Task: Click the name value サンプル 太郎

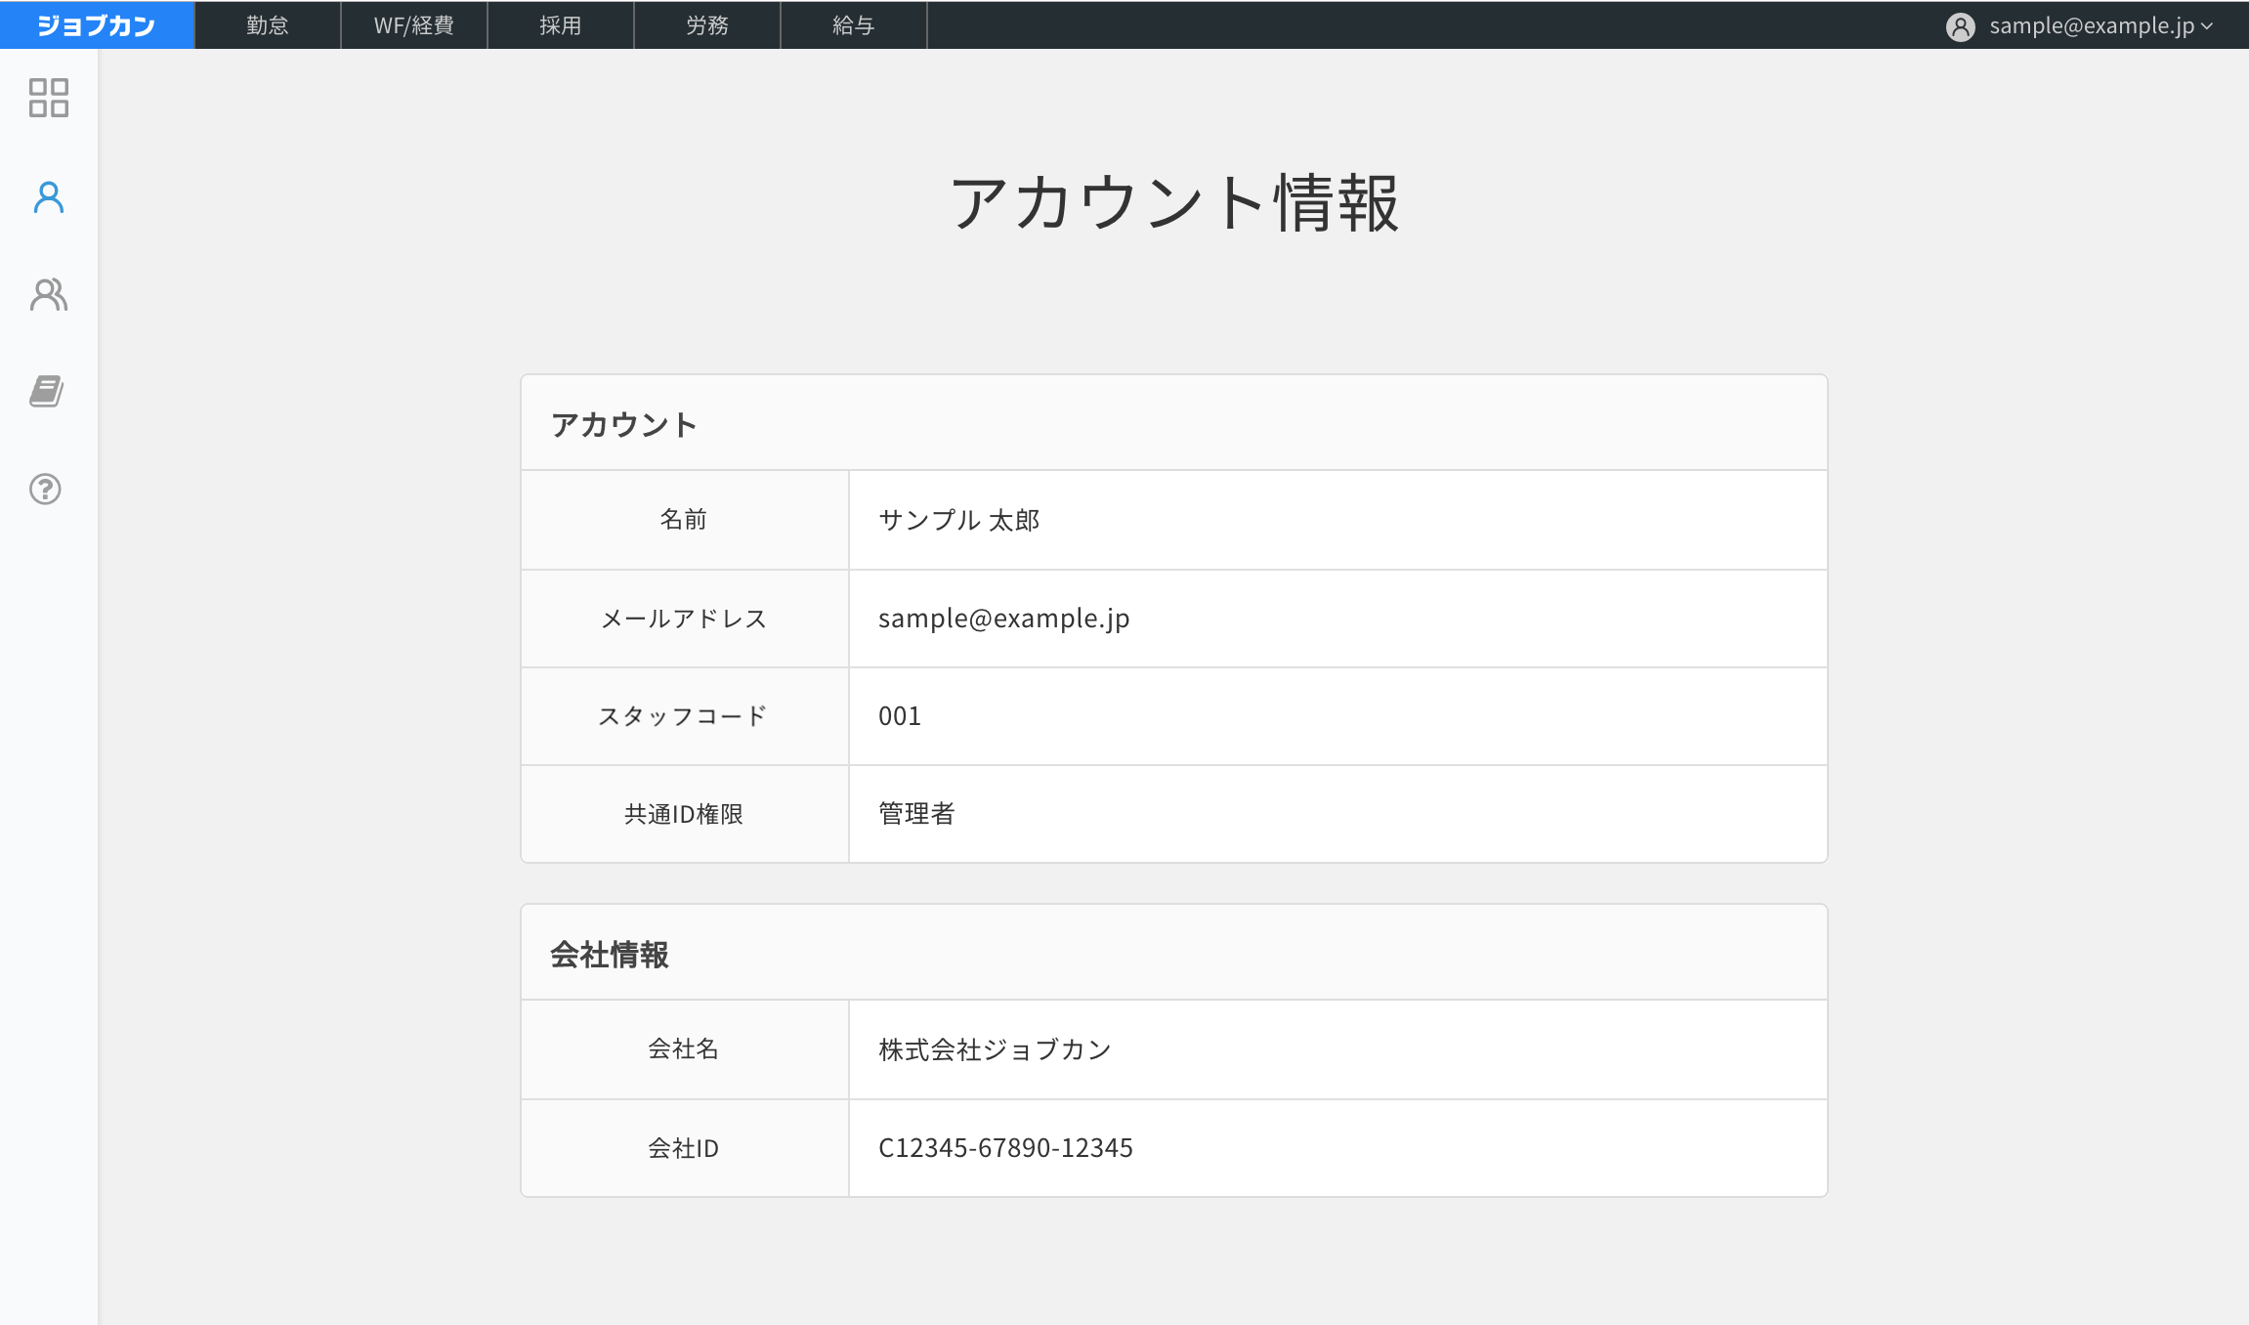Action: pyautogui.click(x=958, y=520)
